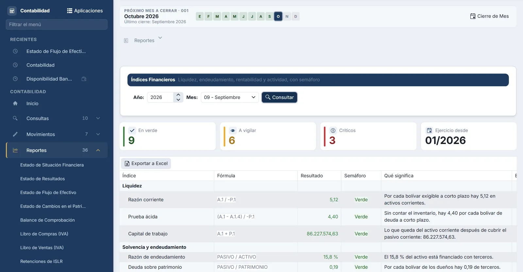Open Libro de Compras (IVA) report

click(x=44, y=234)
